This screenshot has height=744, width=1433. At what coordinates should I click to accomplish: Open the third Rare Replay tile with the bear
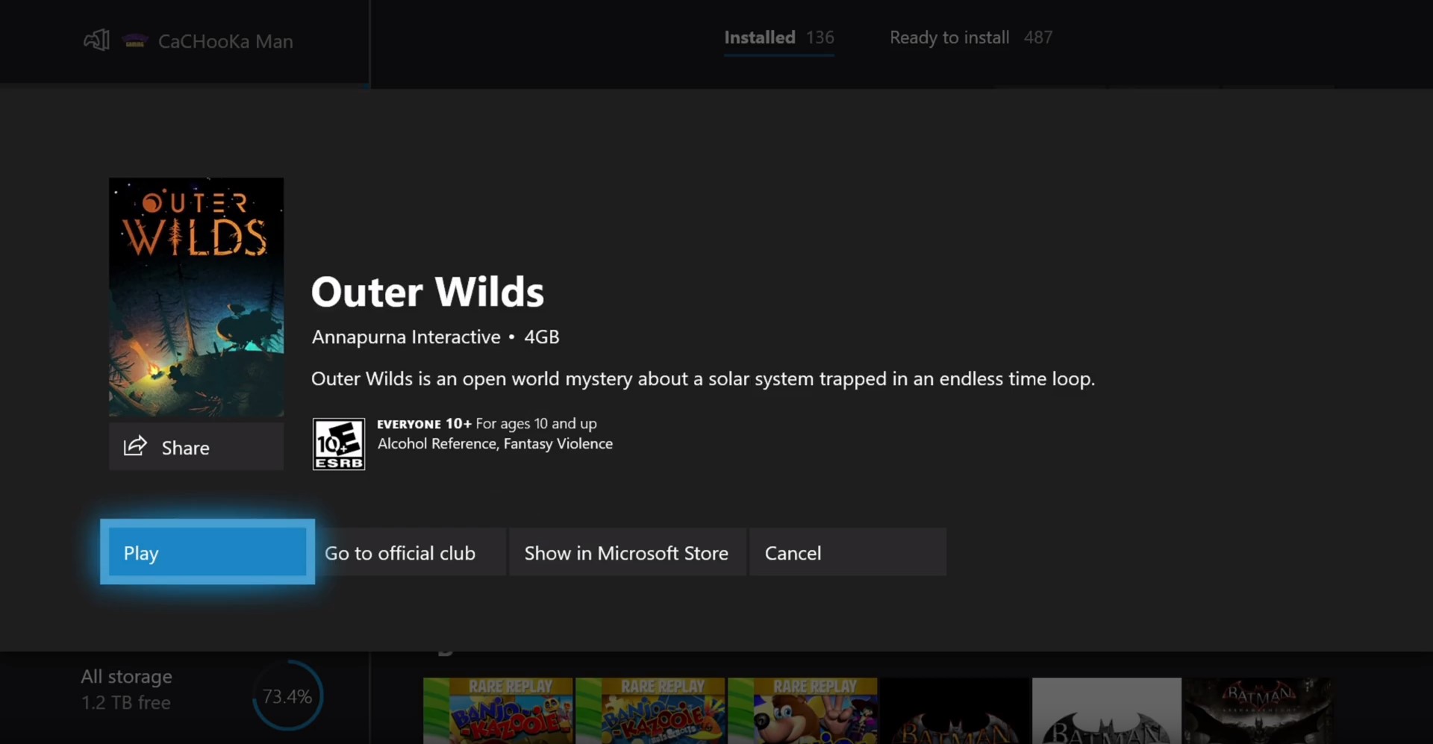(803, 710)
